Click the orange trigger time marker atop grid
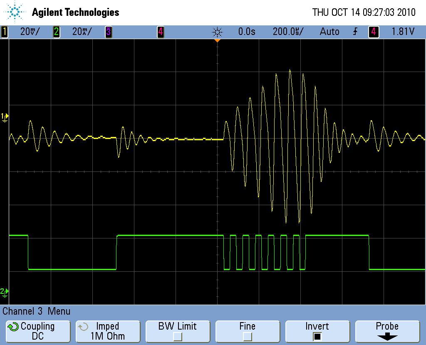Screen dimensions: 426x345 [217, 41]
